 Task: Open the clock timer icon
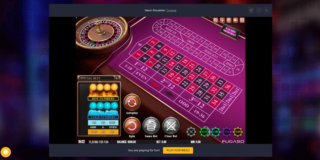(229, 20)
